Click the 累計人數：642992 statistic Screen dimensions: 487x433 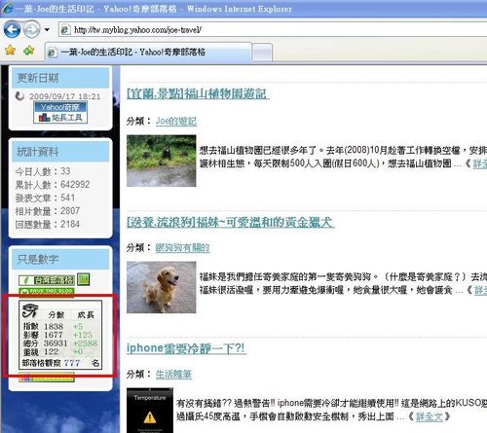pos(53,185)
